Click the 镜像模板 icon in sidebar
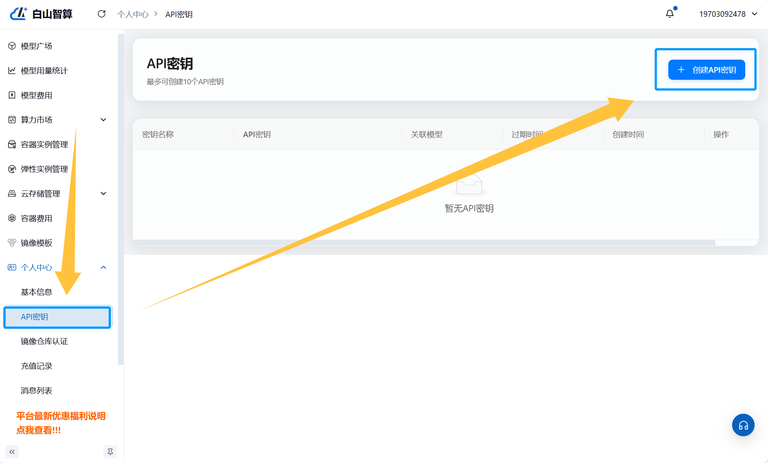 [x=12, y=243]
